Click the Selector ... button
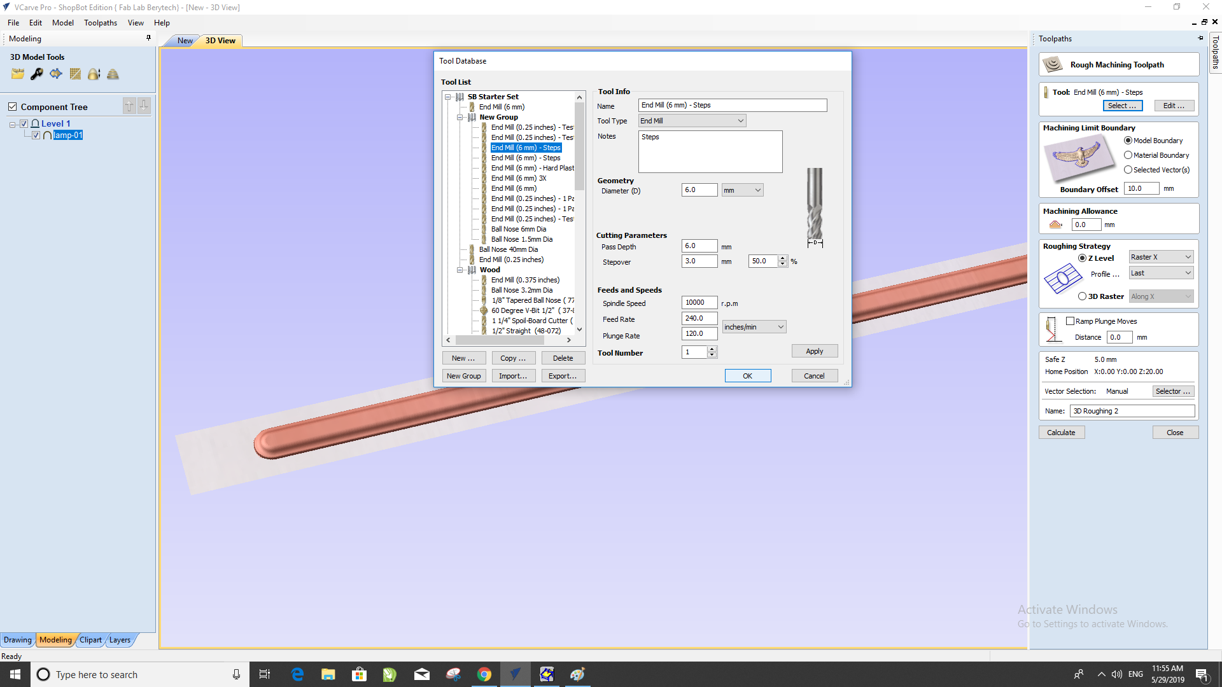This screenshot has width=1222, height=687. (1173, 391)
